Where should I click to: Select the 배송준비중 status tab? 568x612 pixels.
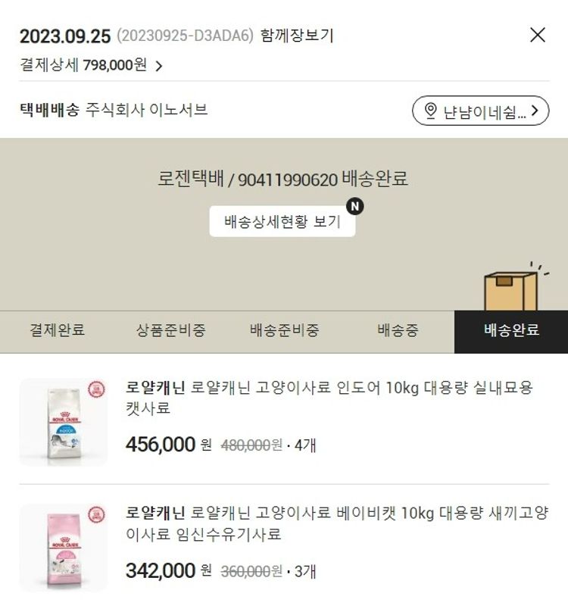tap(284, 330)
